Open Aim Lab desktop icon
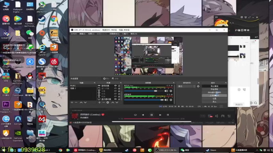273x153 pixels. (18, 121)
